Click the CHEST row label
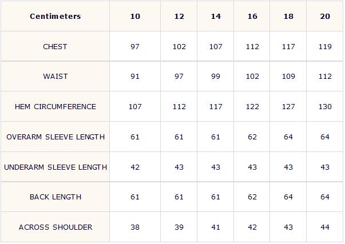The height and width of the screenshot is (244, 345). point(55,47)
